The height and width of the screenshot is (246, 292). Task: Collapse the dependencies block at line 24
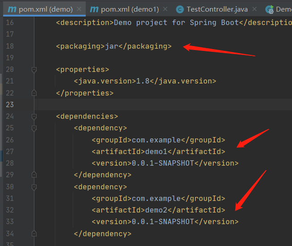[x=34, y=117]
